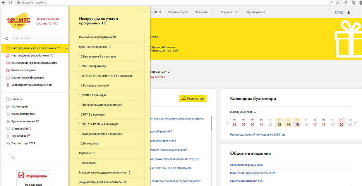Screen dimensions: 362x186
Task: Open 1С:Бухгалтерия 8 в примерах submenu item
Action: [98, 56]
